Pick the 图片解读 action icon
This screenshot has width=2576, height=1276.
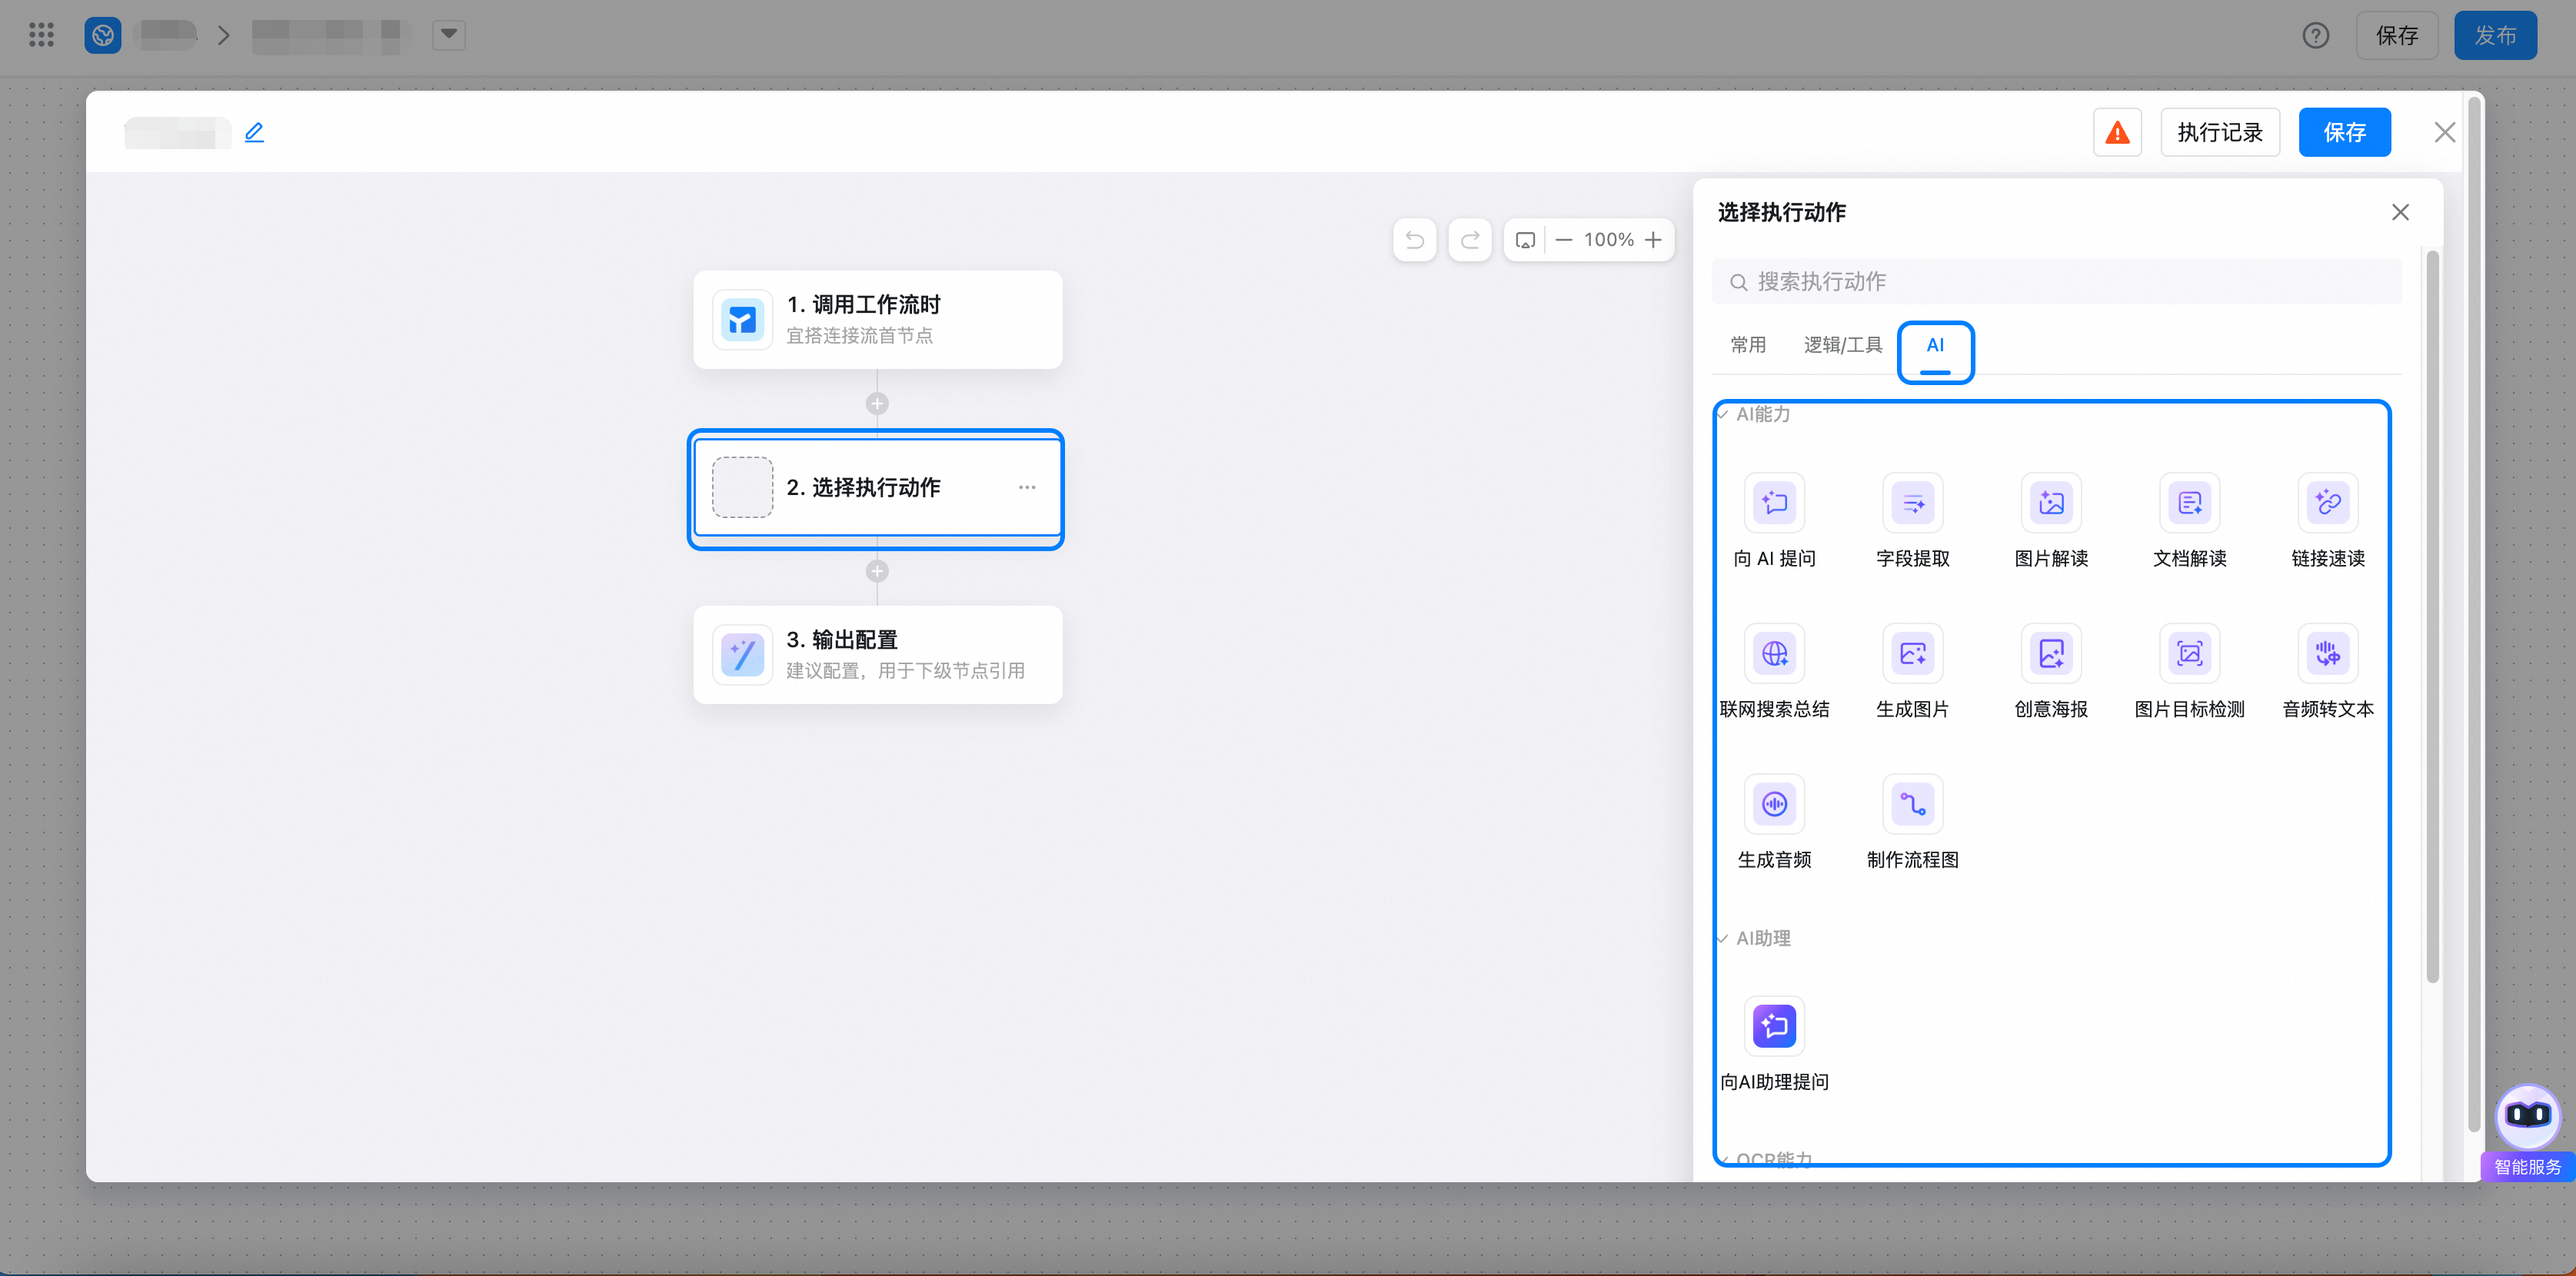2051,503
